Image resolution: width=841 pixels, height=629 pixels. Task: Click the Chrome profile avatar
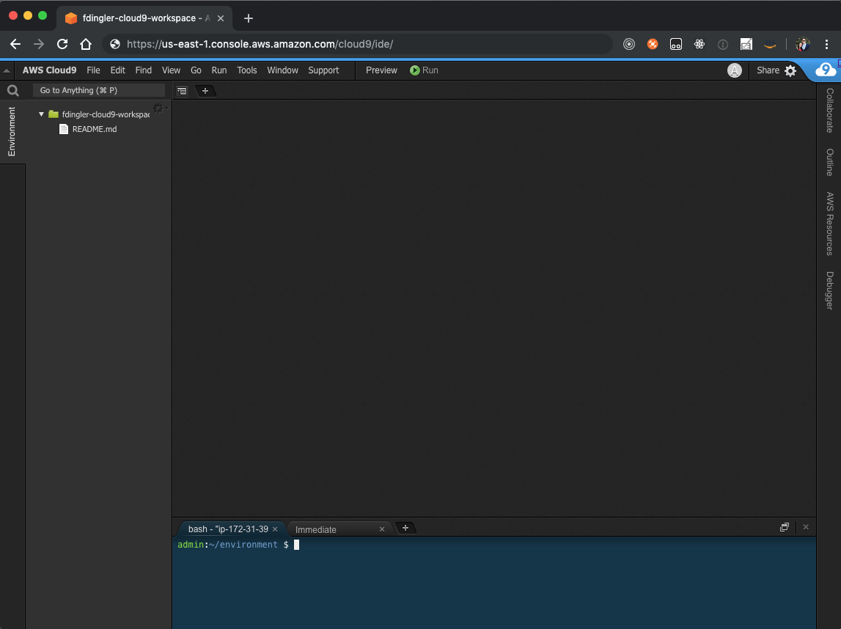[802, 45]
